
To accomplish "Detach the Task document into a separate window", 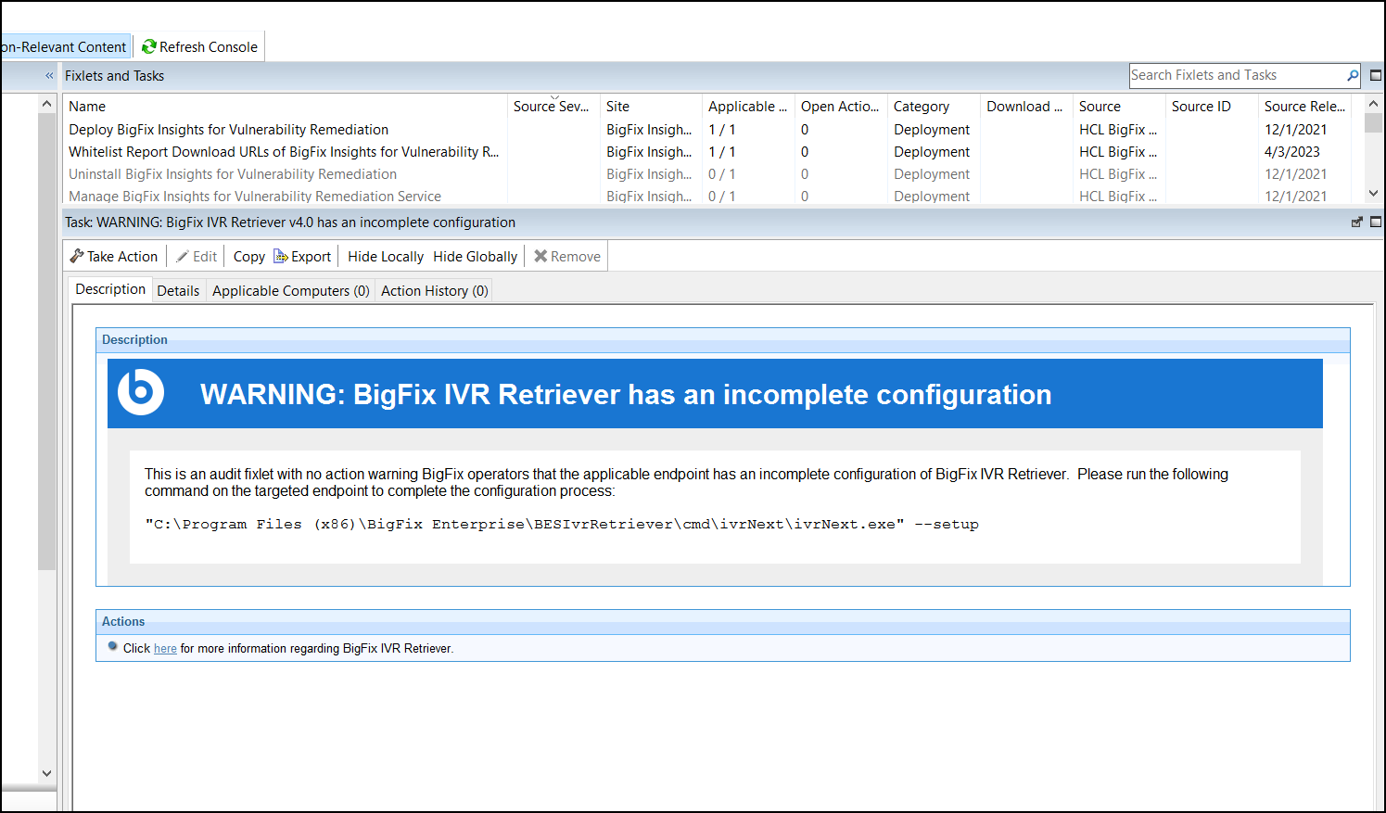I will [x=1357, y=222].
